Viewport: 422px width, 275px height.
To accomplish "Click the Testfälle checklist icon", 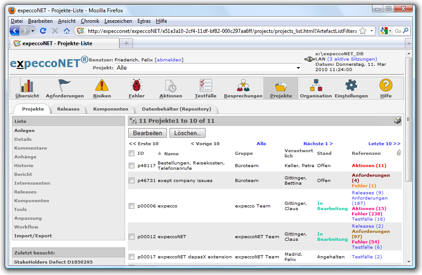I will click(206, 86).
